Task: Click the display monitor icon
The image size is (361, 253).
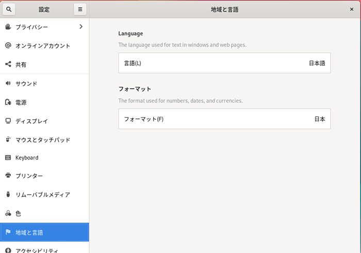Action: 8,121
